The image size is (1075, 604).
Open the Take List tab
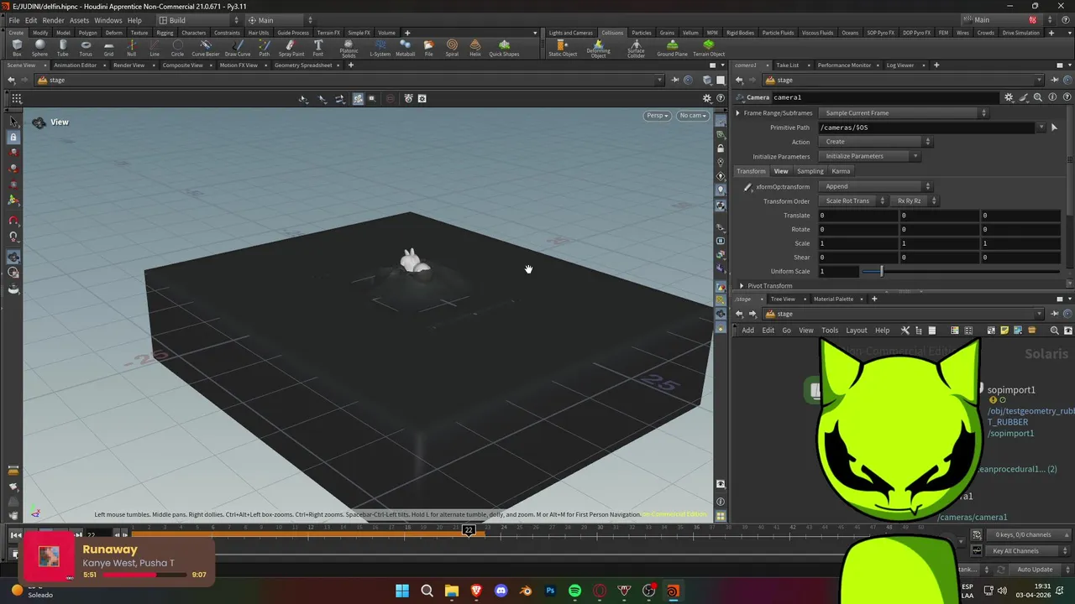click(x=788, y=65)
